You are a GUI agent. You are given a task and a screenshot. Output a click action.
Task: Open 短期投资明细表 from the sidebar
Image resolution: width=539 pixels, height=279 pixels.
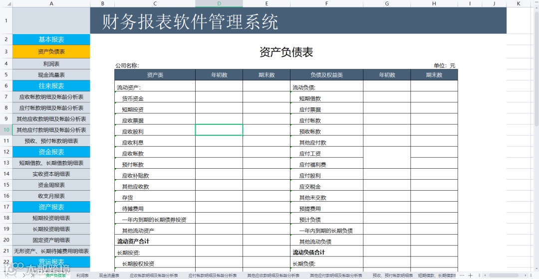click(x=51, y=218)
